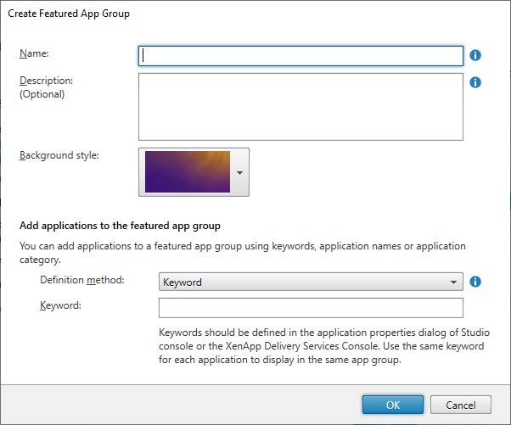The width and height of the screenshot is (511, 425).
Task: Click the info icon beside the Name field
Action: [475, 55]
